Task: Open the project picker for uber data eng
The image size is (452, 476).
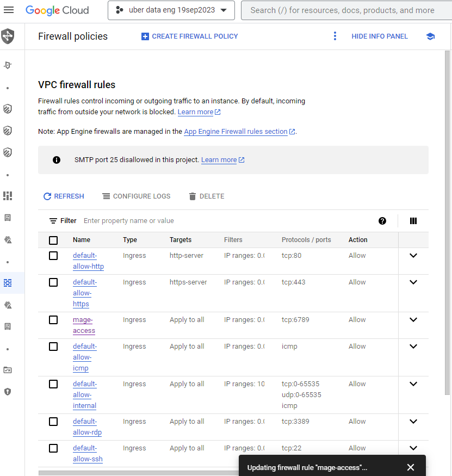Action: (171, 10)
